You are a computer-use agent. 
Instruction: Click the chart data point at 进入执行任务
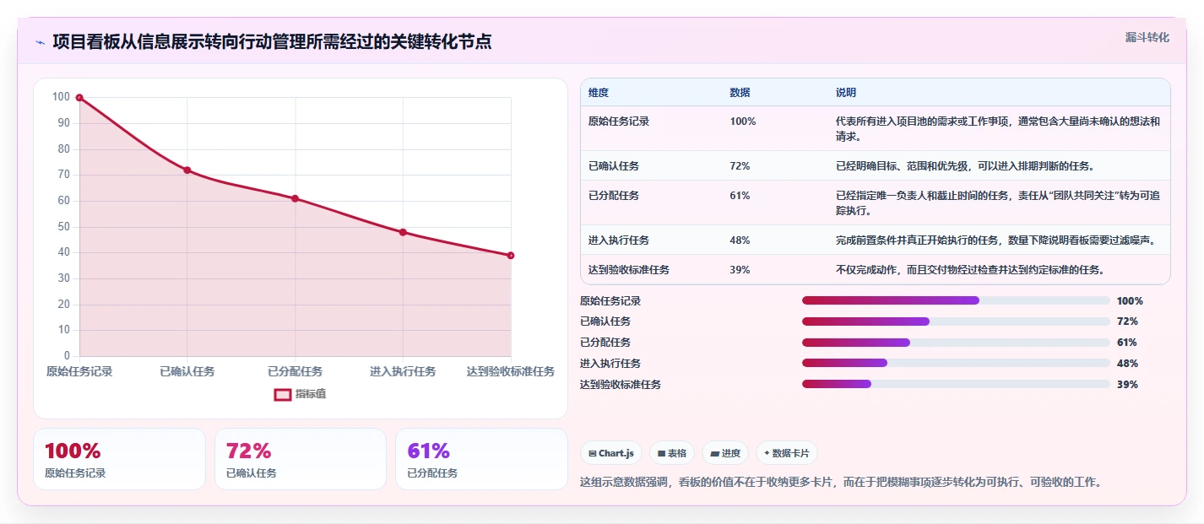[403, 232]
